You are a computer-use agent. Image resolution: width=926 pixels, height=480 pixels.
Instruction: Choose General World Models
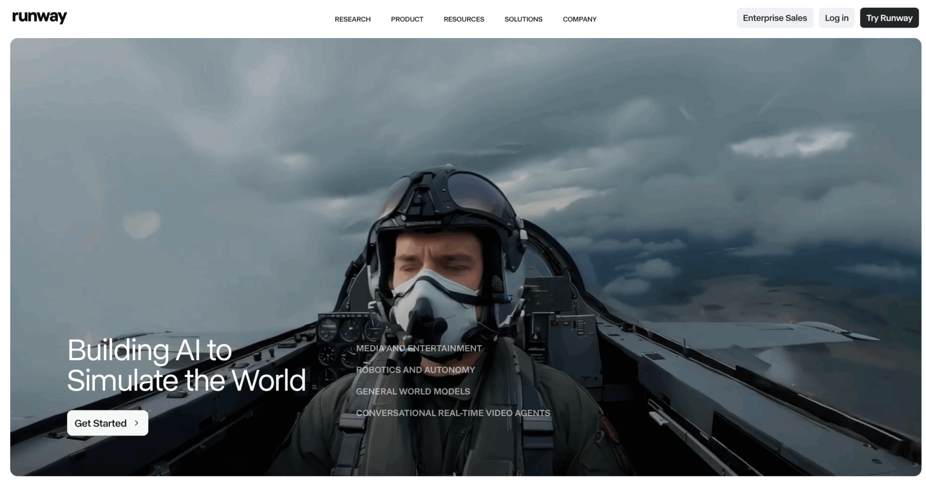[413, 391]
